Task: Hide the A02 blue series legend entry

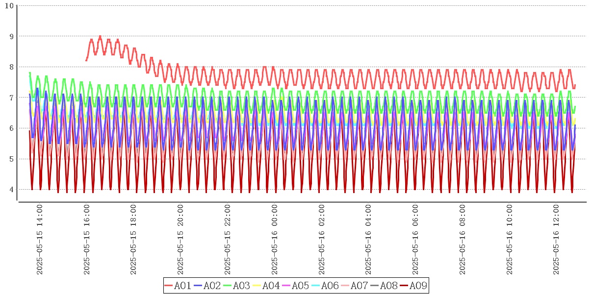Action: tap(207, 286)
